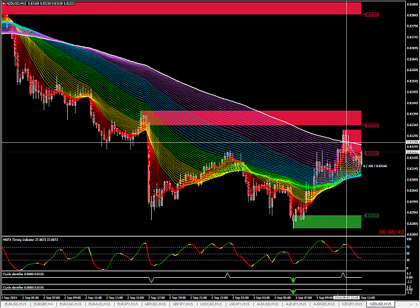Select the EURCAD,M15 chart tab
420x308 pixels.
point(70,304)
